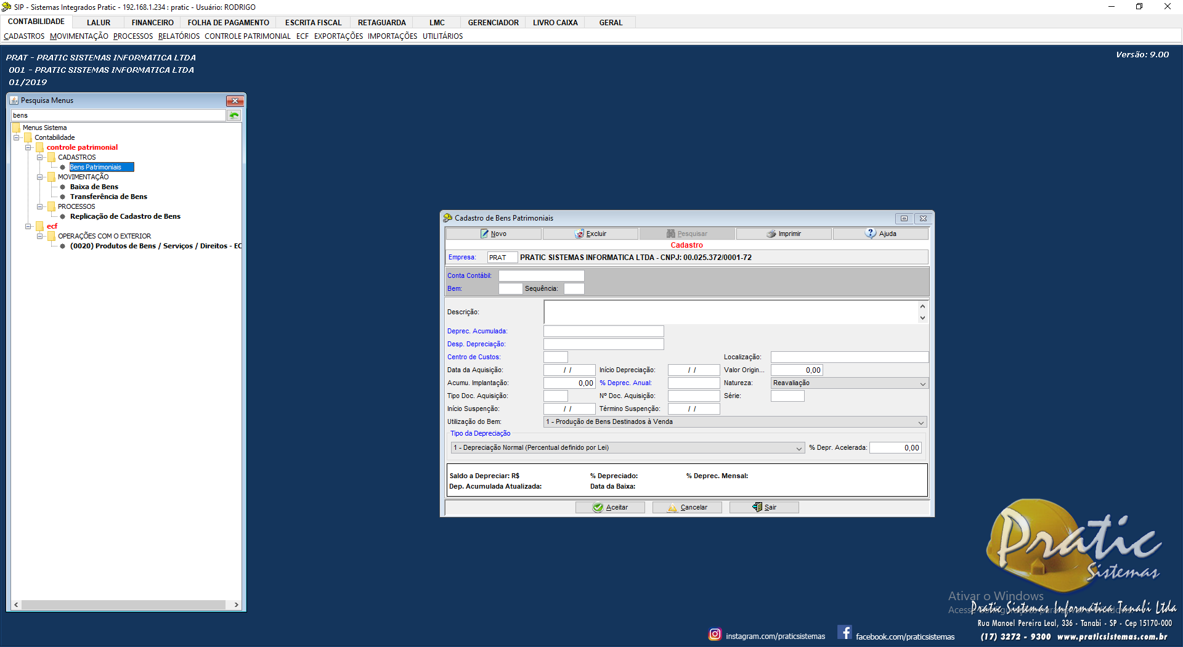Viewport: 1183px width, 647px height.
Task: Click the Novo pencil icon button
Action: point(485,234)
